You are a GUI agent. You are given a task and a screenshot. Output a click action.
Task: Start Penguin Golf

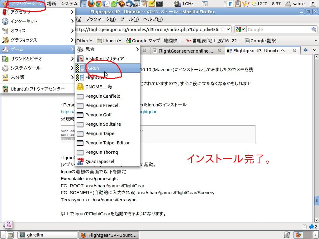point(107,115)
